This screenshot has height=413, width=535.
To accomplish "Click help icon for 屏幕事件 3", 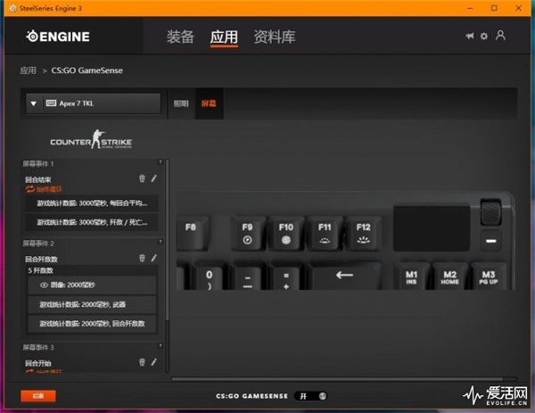I will pos(160,346).
